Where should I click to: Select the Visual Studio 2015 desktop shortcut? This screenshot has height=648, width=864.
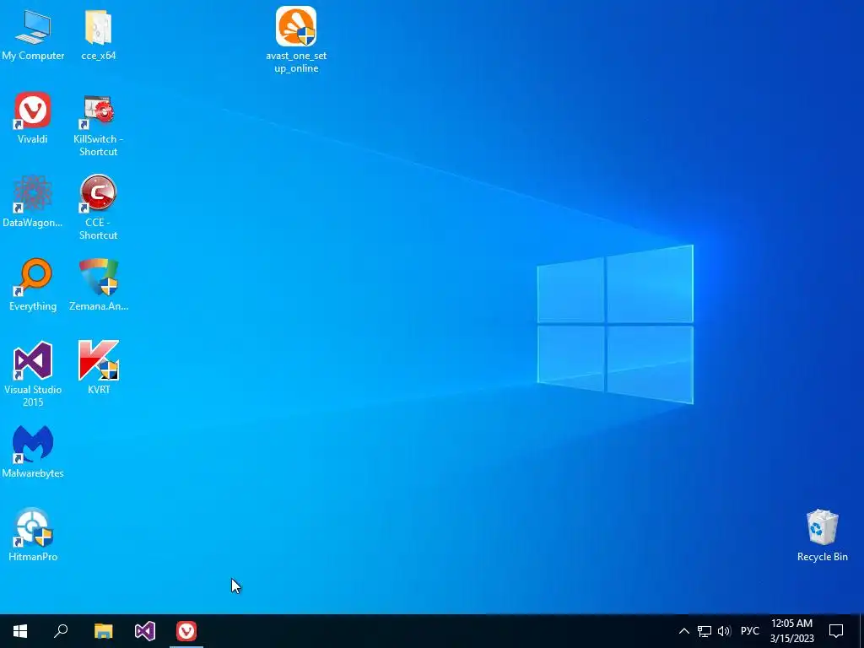tap(33, 375)
